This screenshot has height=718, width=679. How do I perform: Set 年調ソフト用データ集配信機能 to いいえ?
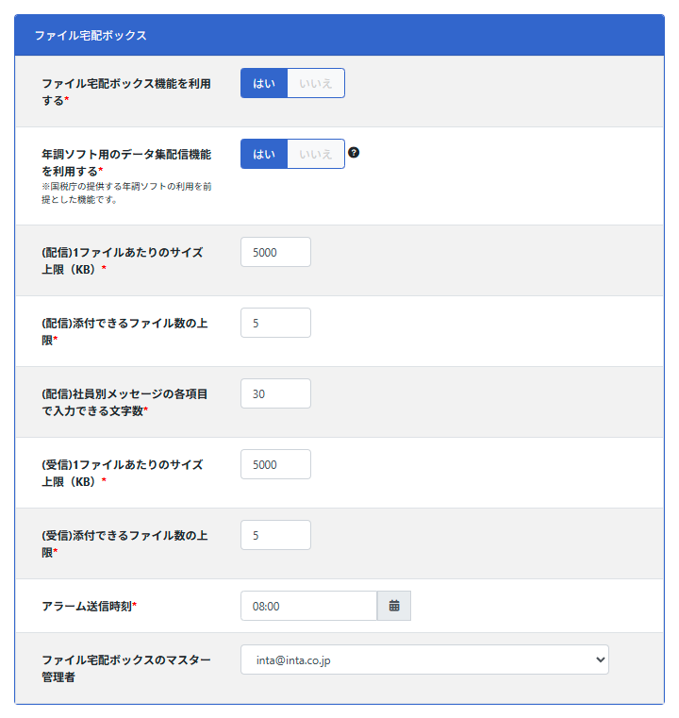pyautogui.click(x=316, y=154)
